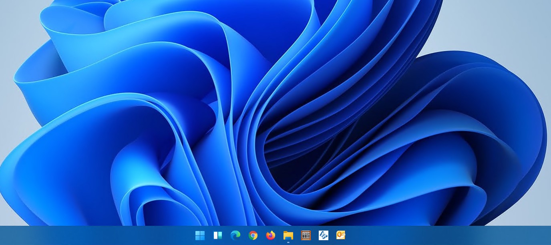Screen dimensions: 551x245
Task: Open File Explorer from the taskbar
Action: point(288,235)
